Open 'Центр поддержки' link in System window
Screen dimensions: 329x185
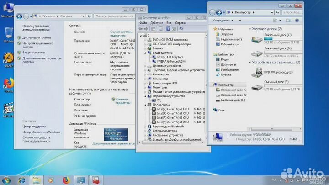34,127
